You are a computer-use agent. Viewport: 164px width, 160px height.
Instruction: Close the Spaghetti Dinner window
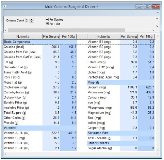[x=156, y=7]
